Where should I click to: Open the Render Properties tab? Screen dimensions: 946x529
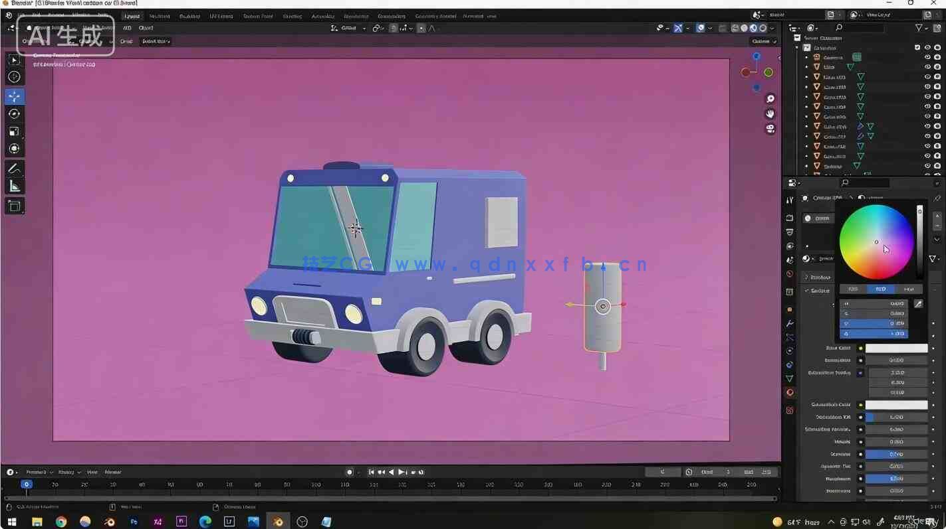point(789,218)
